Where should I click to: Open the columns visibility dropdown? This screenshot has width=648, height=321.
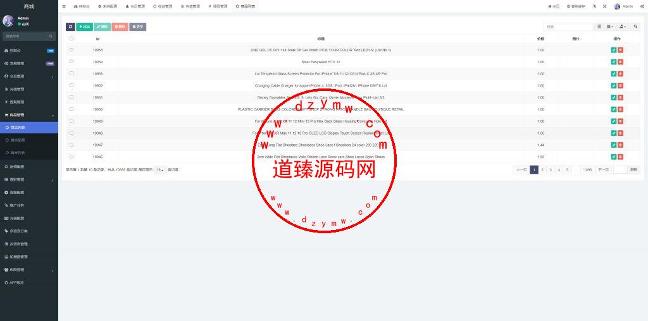point(610,27)
